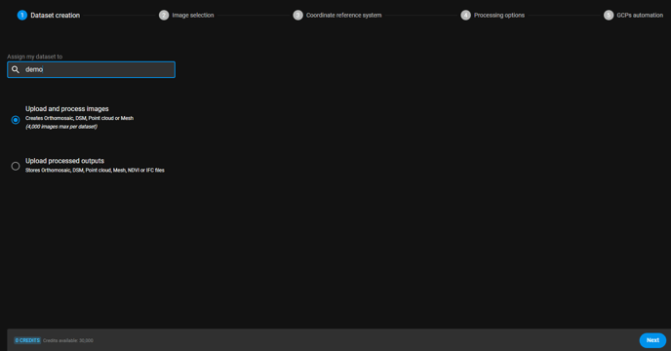This screenshot has height=351, width=671.
Task: Go to Coordinate reference system step
Action: 337,15
